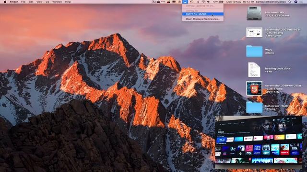Screen dimensions: 307x172
Task: Open the volume control icon
Action: (208, 2)
